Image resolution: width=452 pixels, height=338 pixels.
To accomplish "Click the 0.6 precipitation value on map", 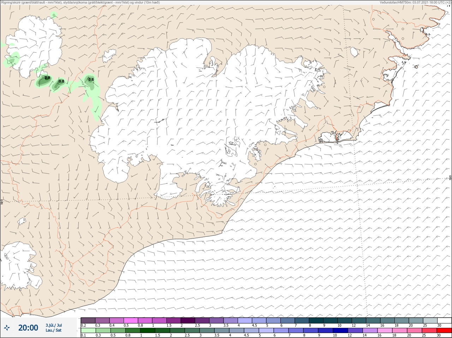I will tap(91, 79).
